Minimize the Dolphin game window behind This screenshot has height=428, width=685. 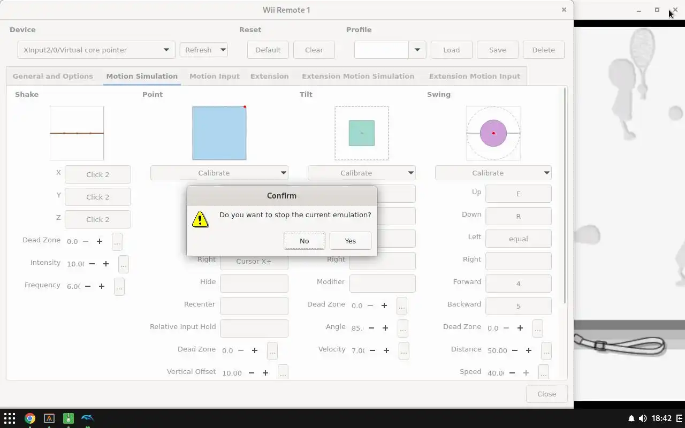click(638, 10)
